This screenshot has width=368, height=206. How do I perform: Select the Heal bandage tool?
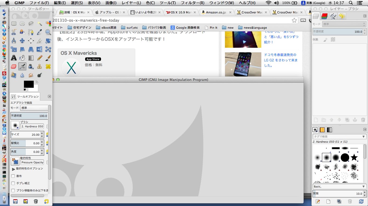pos(48,66)
